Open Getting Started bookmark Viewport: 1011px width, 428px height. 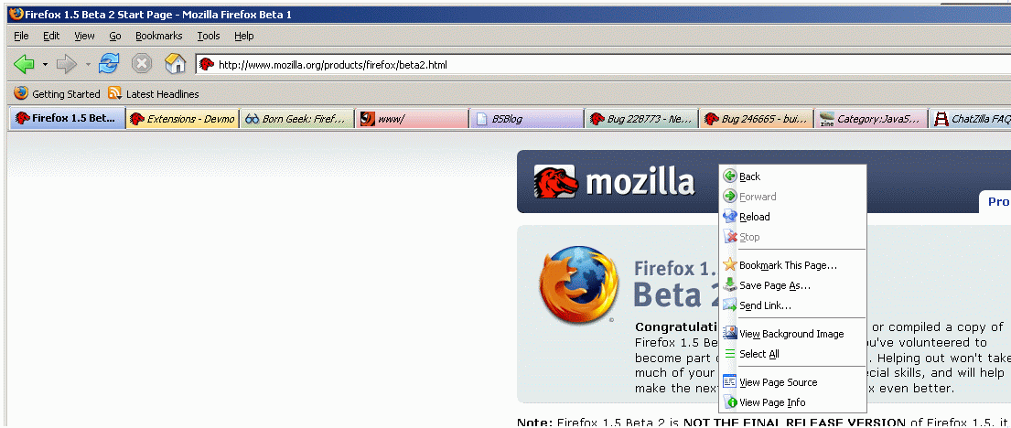point(57,94)
